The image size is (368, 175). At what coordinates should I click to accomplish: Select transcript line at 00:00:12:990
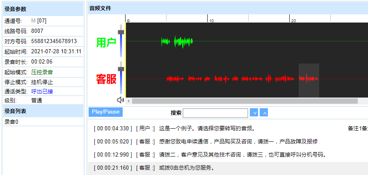tap(228, 155)
